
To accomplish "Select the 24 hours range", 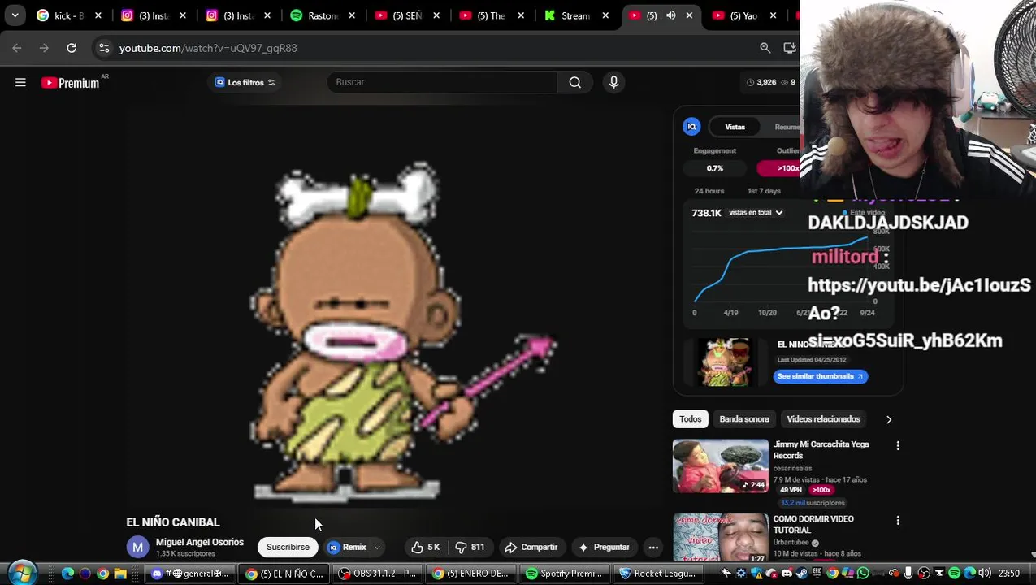I will click(x=709, y=191).
